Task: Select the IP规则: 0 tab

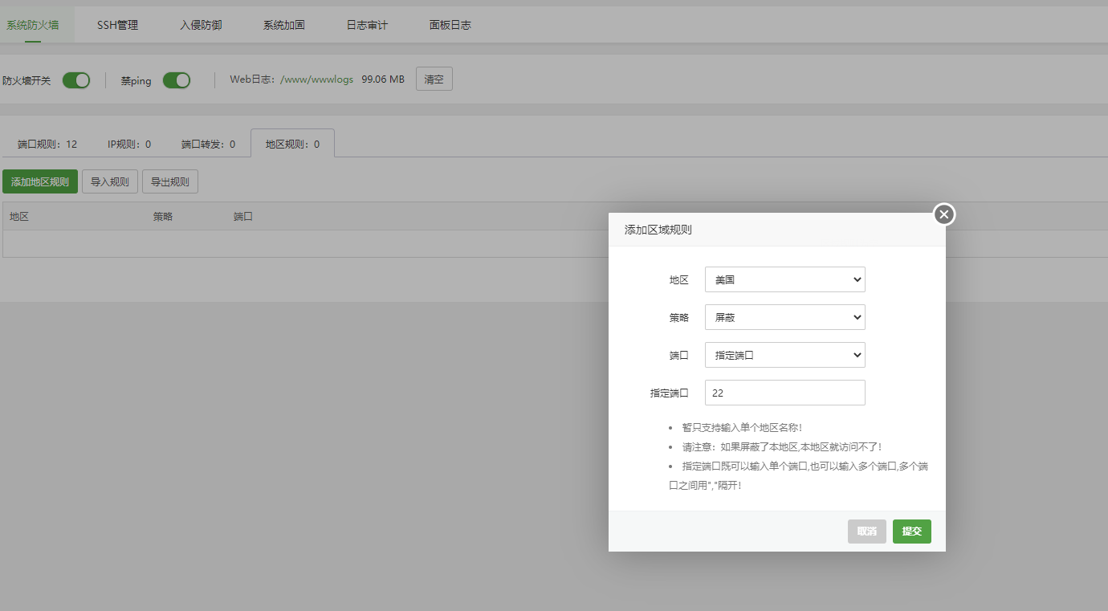Action: point(129,145)
